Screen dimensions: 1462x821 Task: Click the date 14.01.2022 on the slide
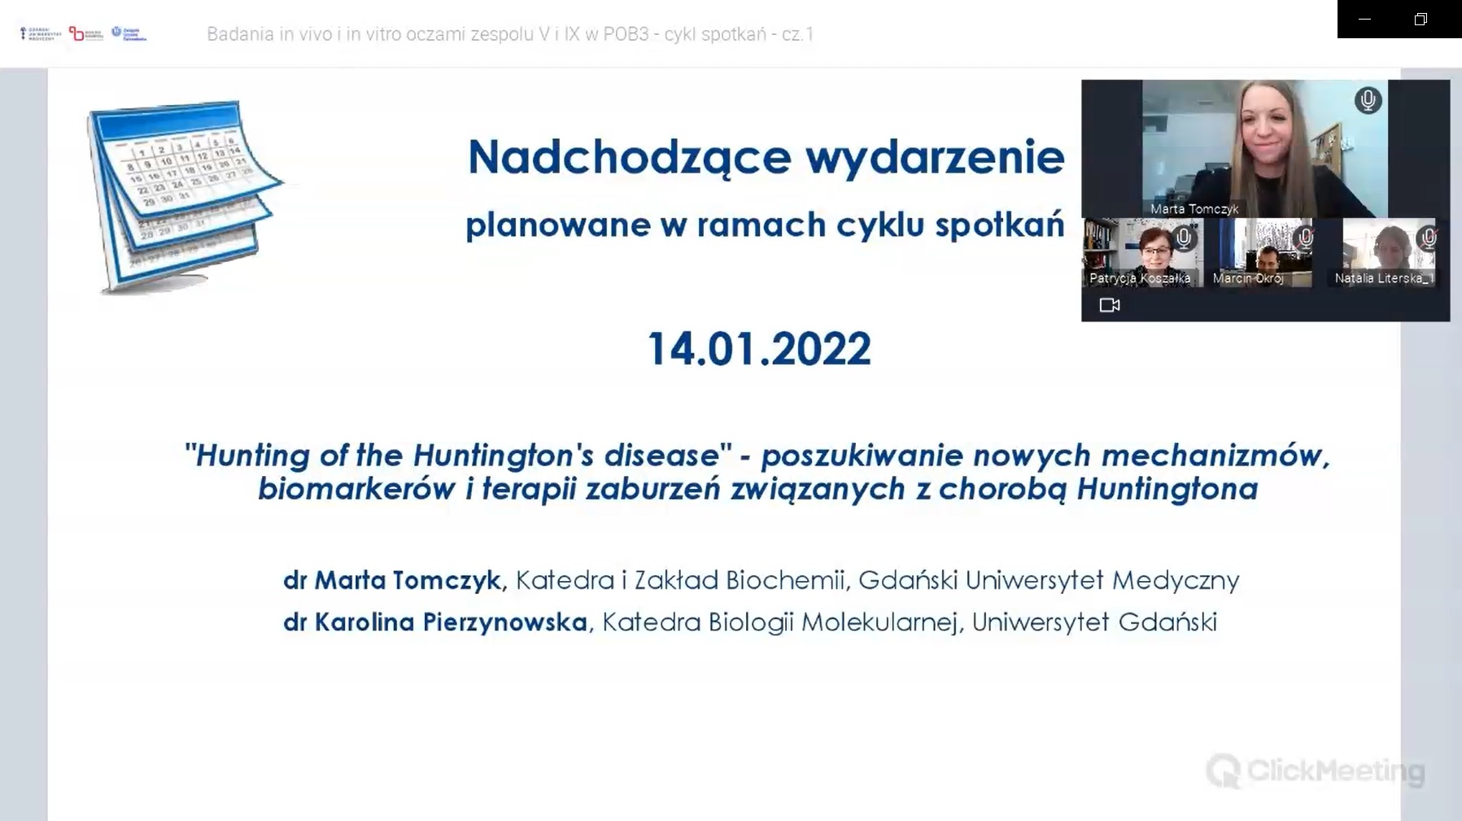click(759, 349)
